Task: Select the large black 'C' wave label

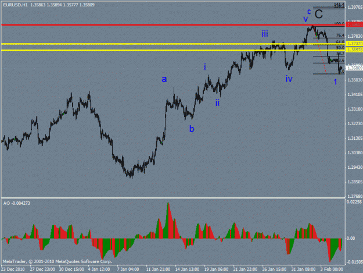Action: click(x=319, y=14)
